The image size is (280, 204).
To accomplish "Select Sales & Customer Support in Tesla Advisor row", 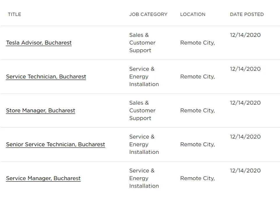I will coord(142,43).
